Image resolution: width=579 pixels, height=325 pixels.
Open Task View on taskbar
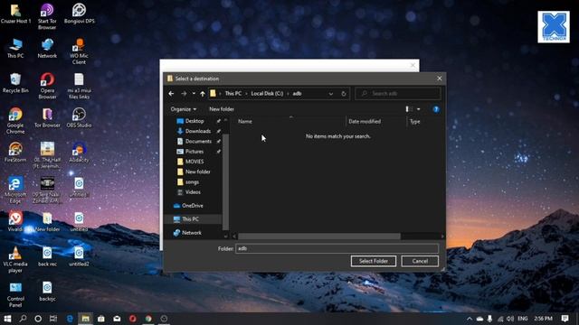pyautogui.click(x=53, y=319)
